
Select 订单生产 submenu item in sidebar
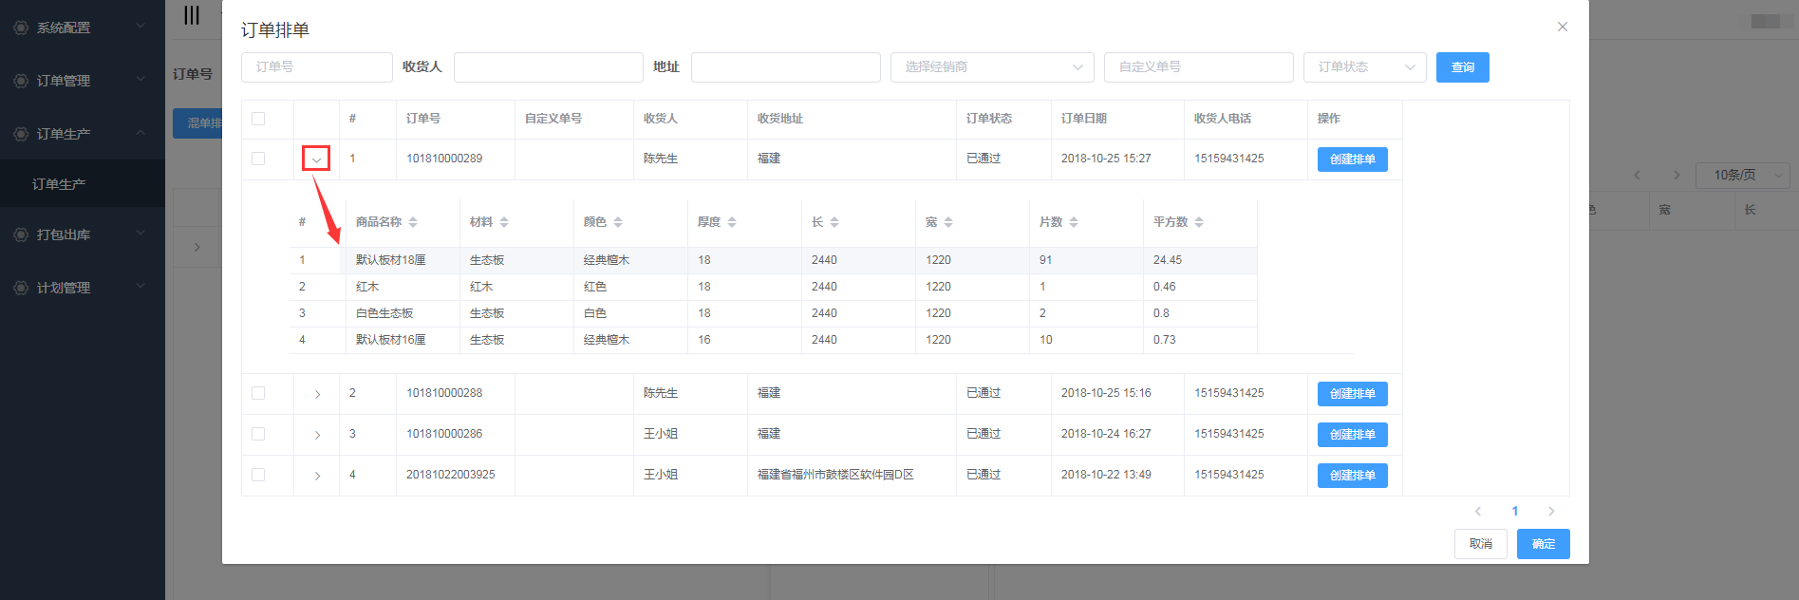pyautogui.click(x=59, y=184)
